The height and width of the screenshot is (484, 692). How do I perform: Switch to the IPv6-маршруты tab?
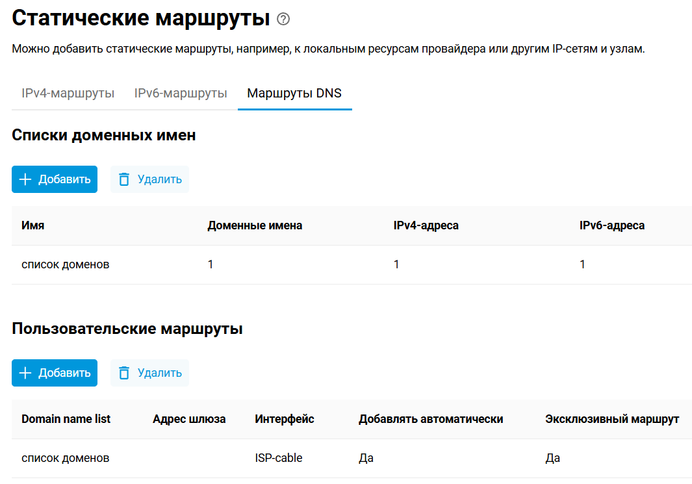[180, 93]
